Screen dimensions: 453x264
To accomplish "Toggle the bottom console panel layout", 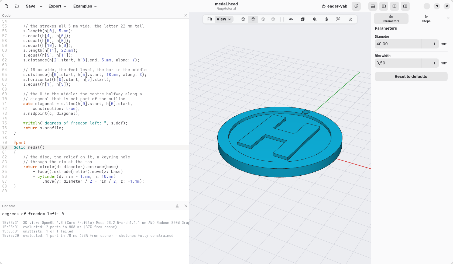I will 373,6.
